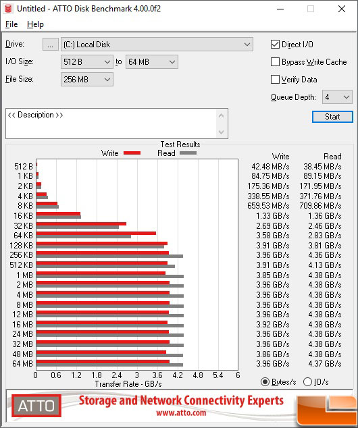Image resolution: width=358 pixels, height=428 pixels.
Task: Expand the File Size 256 MB dropdown
Action: click(x=87, y=80)
